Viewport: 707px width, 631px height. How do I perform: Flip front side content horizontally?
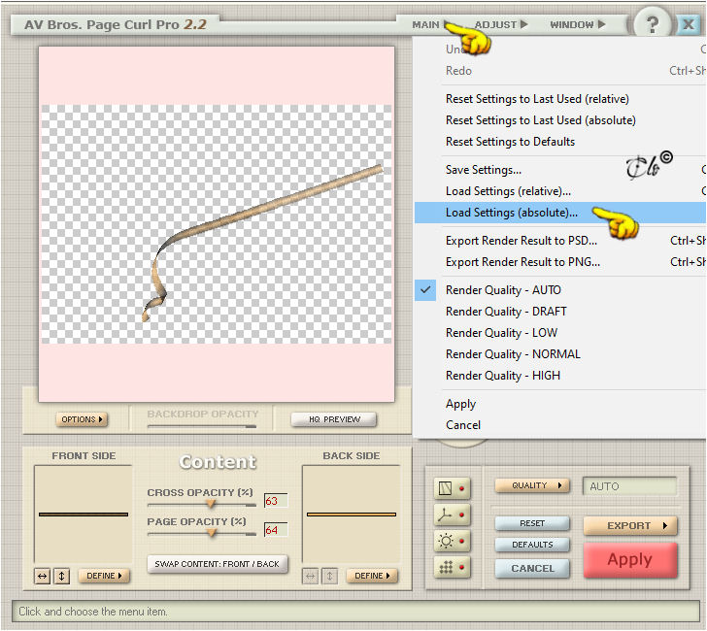pos(43,576)
